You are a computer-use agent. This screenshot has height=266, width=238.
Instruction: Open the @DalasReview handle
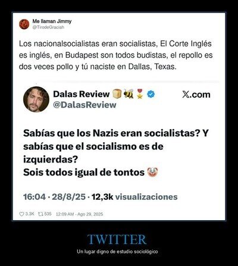pos(84,105)
